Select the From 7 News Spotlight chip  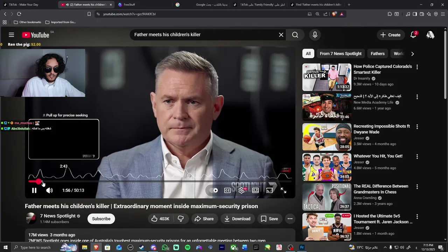(x=341, y=54)
